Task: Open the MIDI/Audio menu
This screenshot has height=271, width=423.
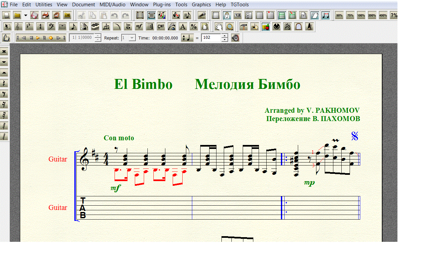Action: click(113, 5)
